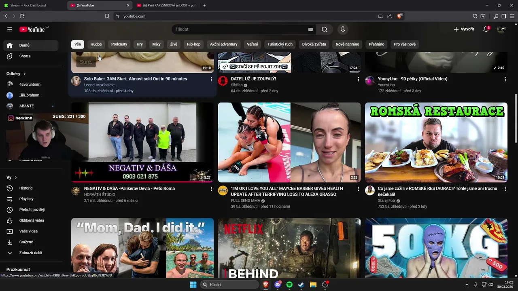Open Spotify from taskbar

click(x=289, y=285)
